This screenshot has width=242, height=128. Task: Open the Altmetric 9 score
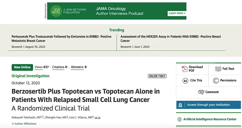coord(79,67)
